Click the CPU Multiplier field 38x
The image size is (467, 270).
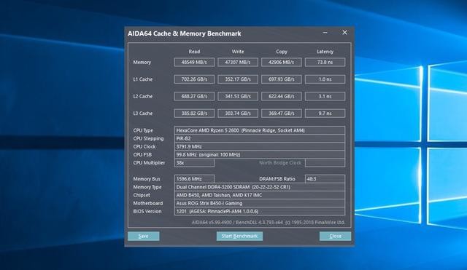coord(194,163)
